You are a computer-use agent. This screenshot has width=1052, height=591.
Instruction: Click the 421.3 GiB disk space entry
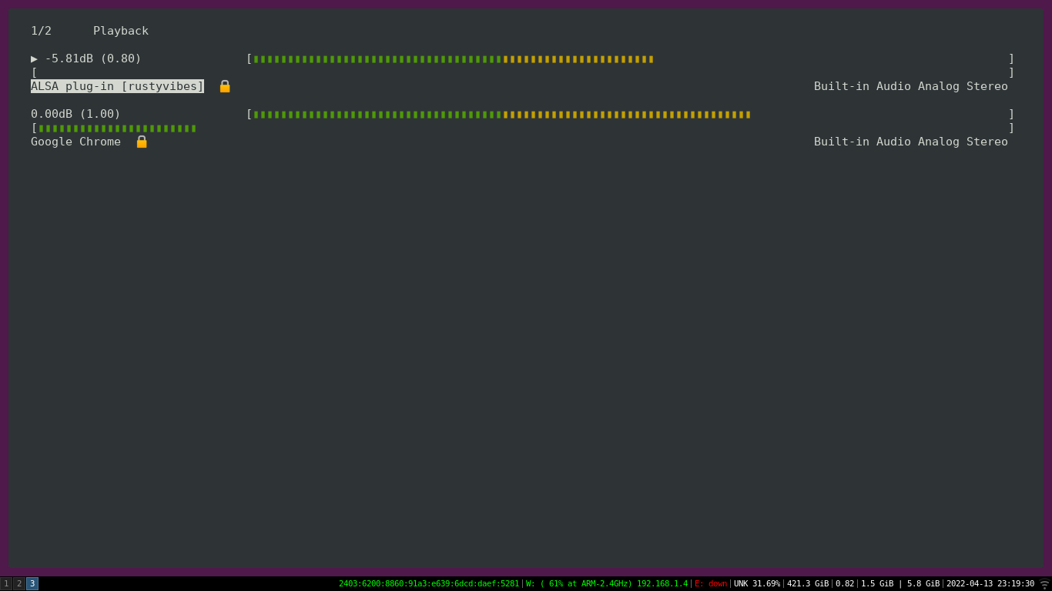click(x=808, y=584)
